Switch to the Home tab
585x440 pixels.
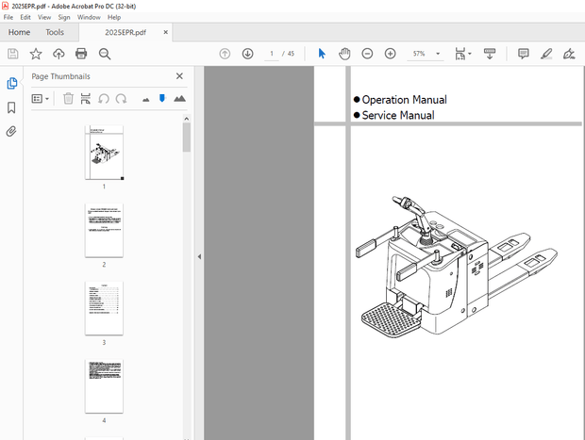pos(20,32)
